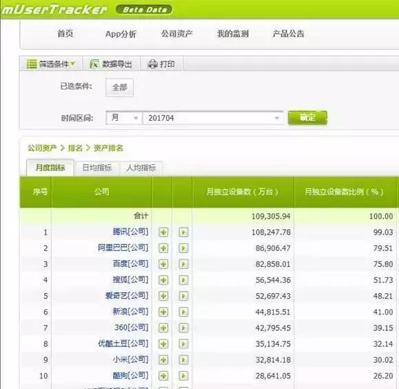
Task: Open the 201704 period dropdown
Action: pyautogui.click(x=213, y=118)
